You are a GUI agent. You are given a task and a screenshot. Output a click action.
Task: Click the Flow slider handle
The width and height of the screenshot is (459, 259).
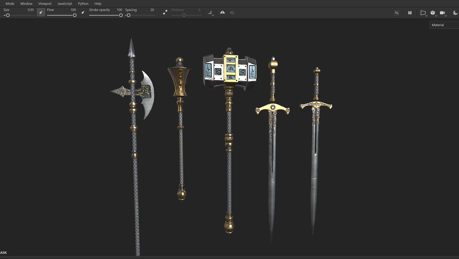tap(75, 15)
